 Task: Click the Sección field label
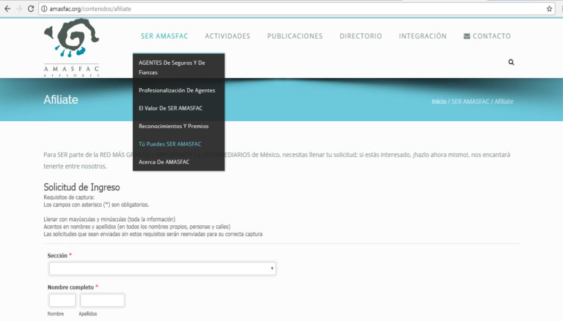click(x=57, y=256)
